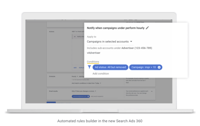The image size is (200, 126).
Task: Click the 'Ad status: All but removed' chip
Action: coord(110,67)
